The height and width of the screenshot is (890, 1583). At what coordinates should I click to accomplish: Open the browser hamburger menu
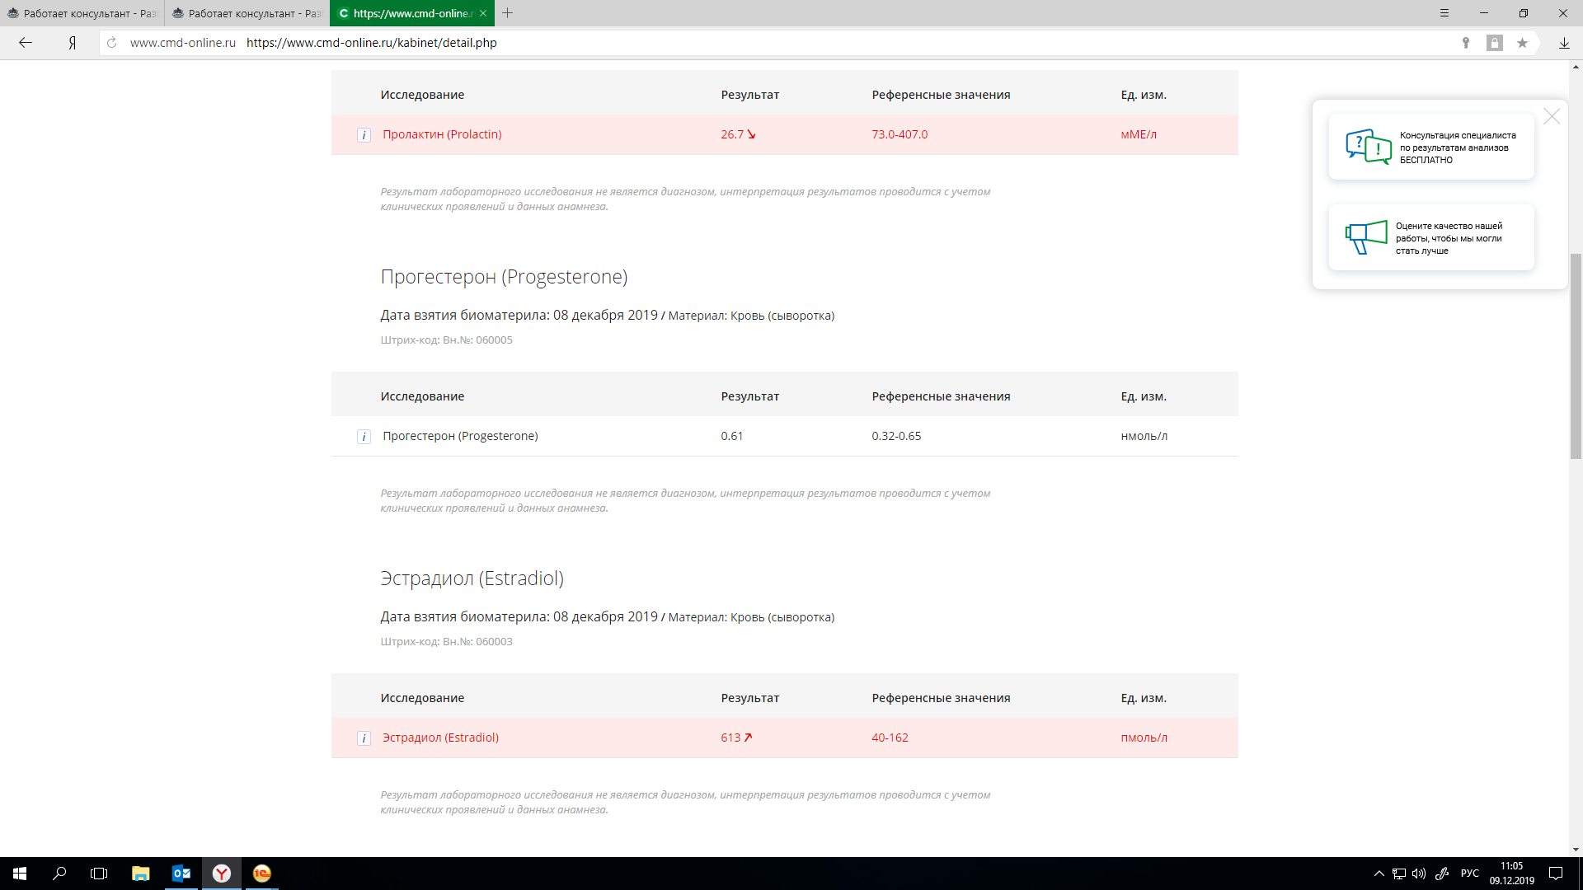click(x=1444, y=13)
